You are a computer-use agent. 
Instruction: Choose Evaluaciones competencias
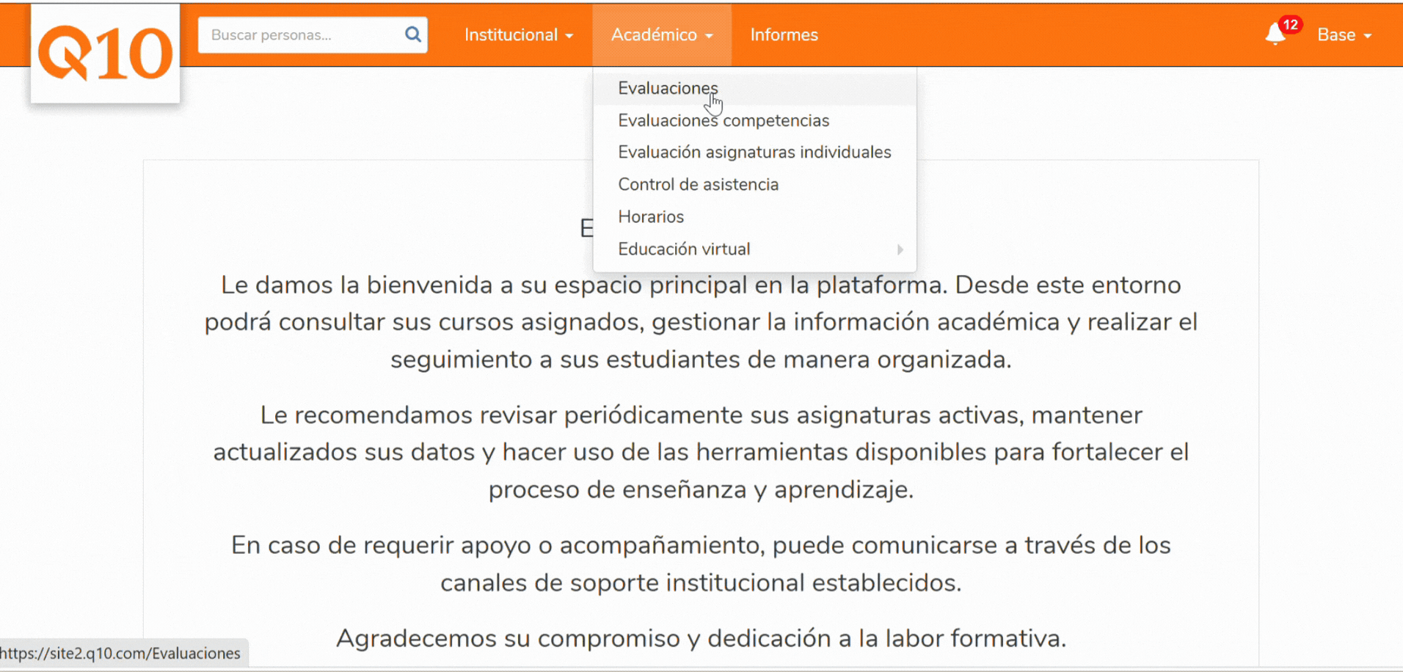pos(754,120)
